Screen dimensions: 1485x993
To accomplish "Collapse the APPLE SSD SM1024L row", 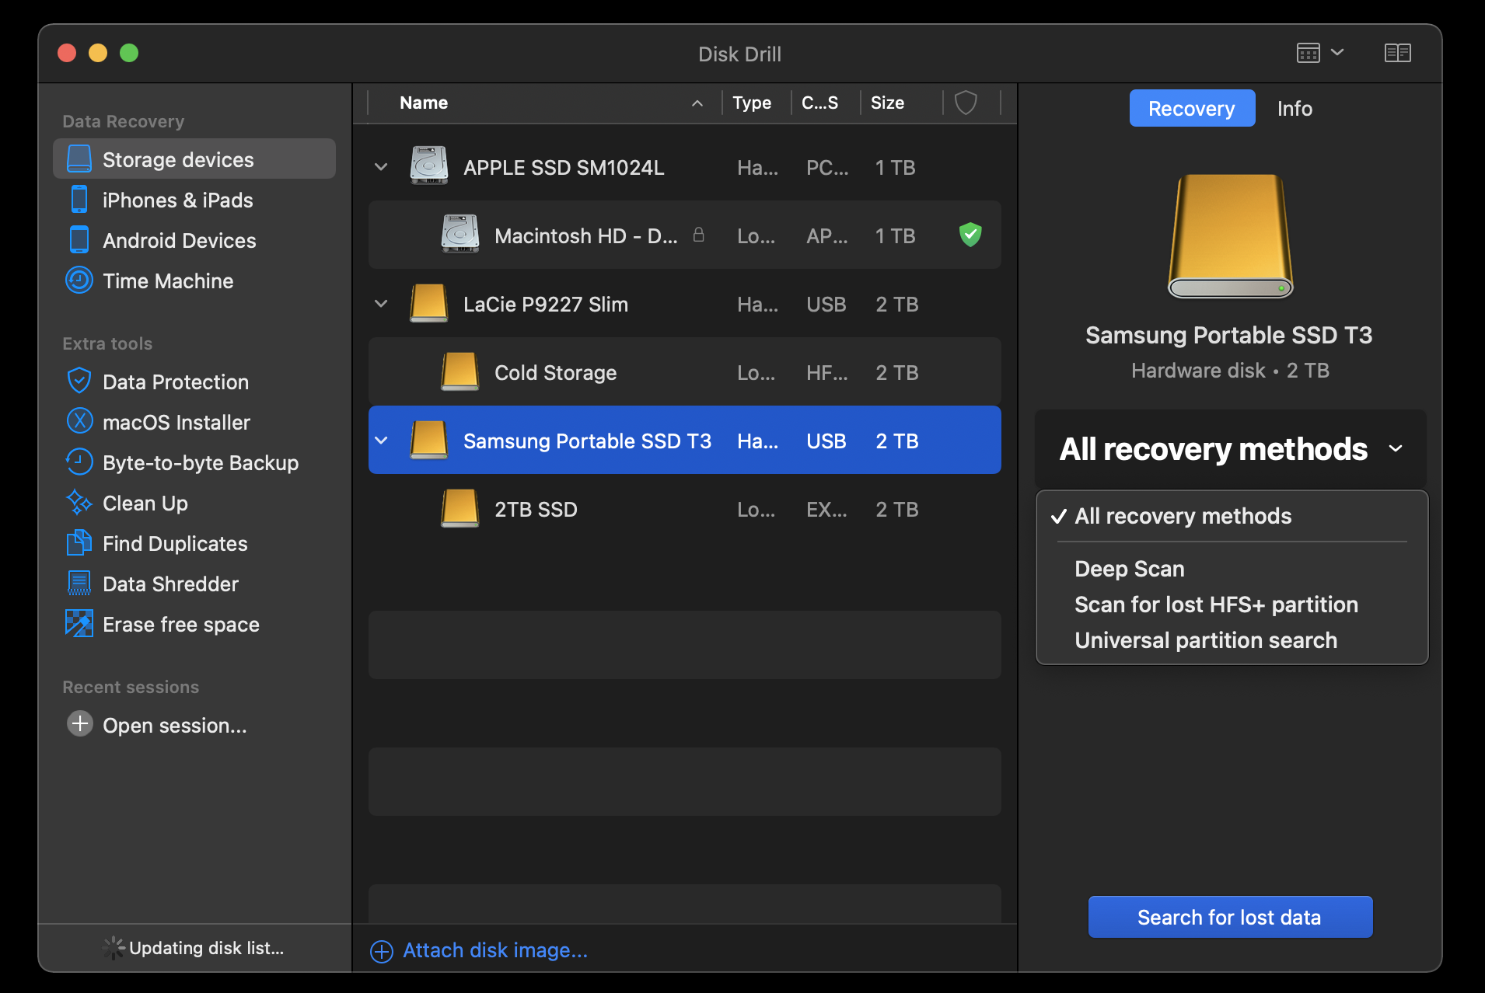I will coord(381,167).
